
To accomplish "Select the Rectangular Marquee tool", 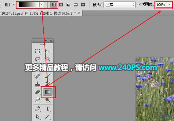I will click(38, 51).
